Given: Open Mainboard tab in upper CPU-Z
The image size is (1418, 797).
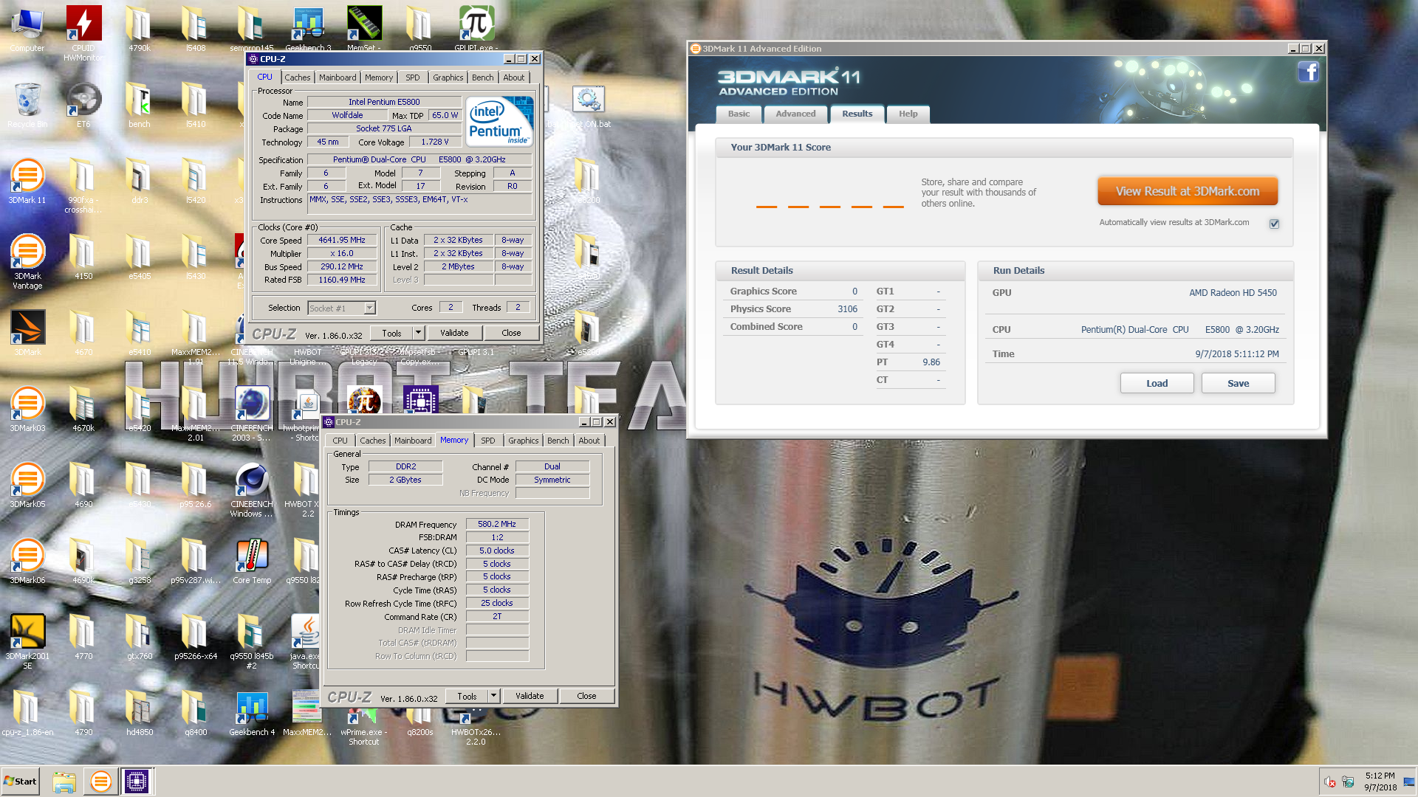Looking at the screenshot, I should point(338,77).
